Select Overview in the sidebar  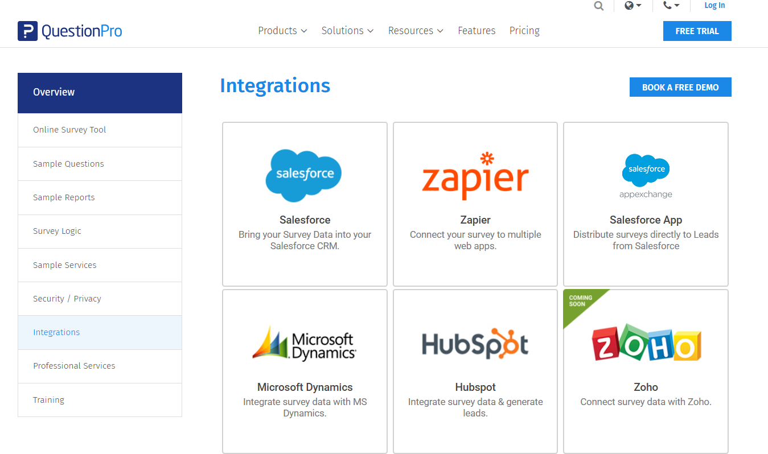point(100,93)
